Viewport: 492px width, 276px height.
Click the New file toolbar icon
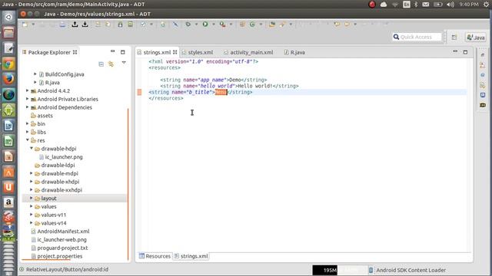[25, 25]
